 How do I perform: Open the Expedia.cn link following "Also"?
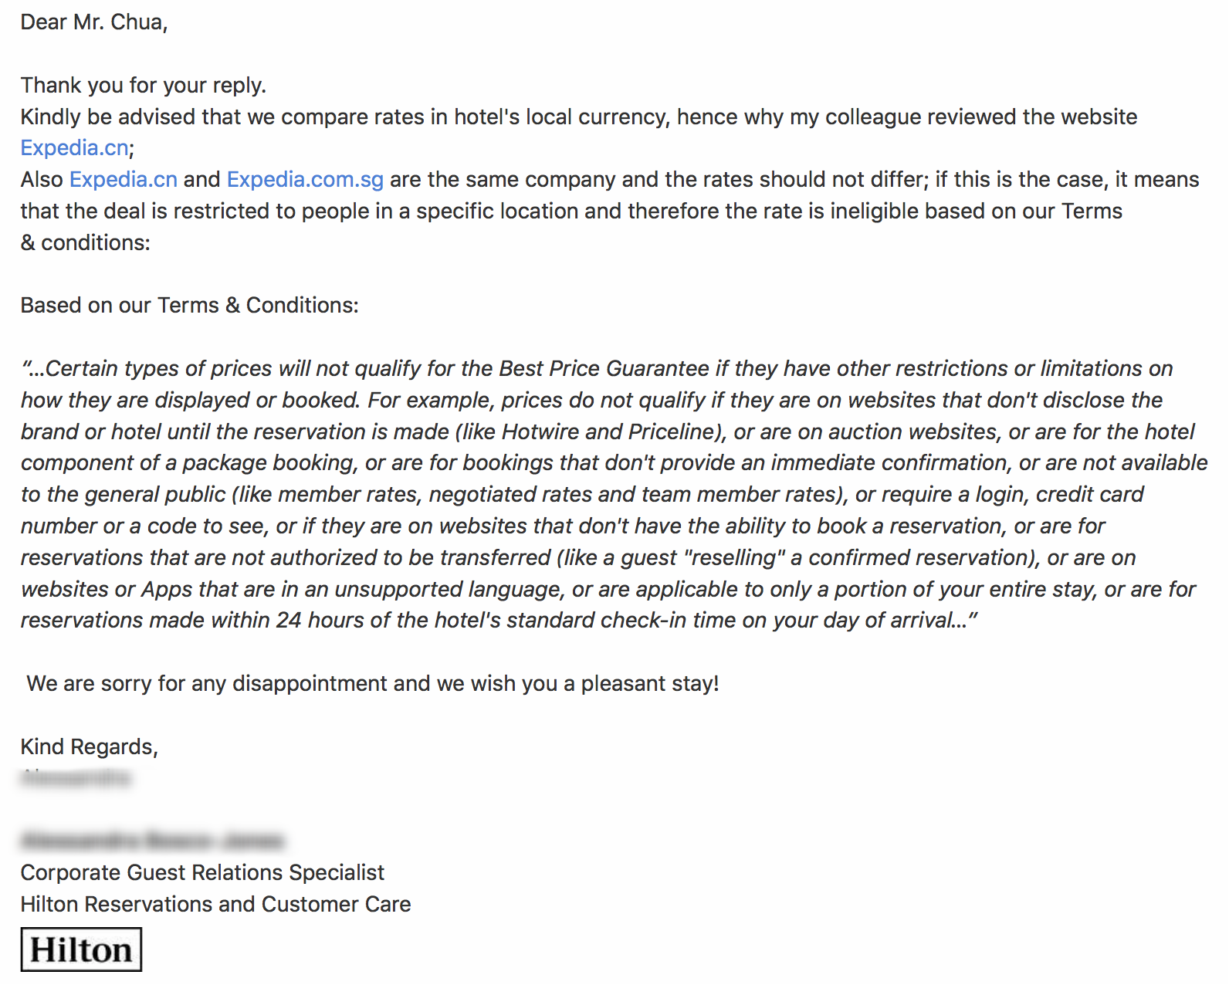click(124, 179)
